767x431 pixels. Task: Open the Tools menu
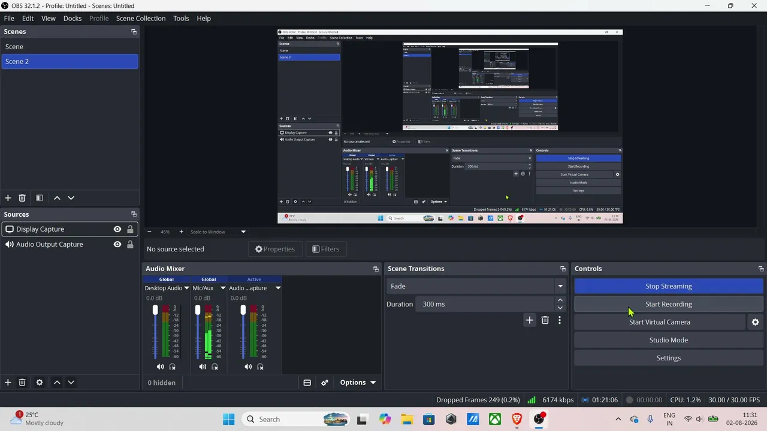tap(181, 19)
